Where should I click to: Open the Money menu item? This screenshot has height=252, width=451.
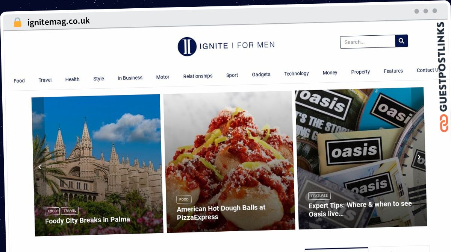pyautogui.click(x=330, y=73)
